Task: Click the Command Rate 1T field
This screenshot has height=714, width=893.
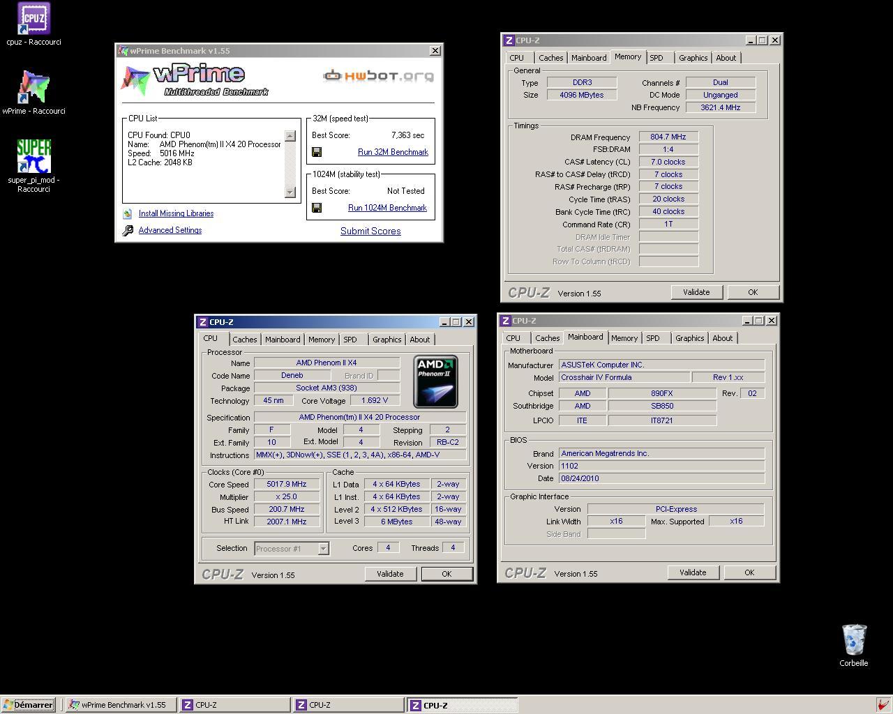Action: (668, 225)
